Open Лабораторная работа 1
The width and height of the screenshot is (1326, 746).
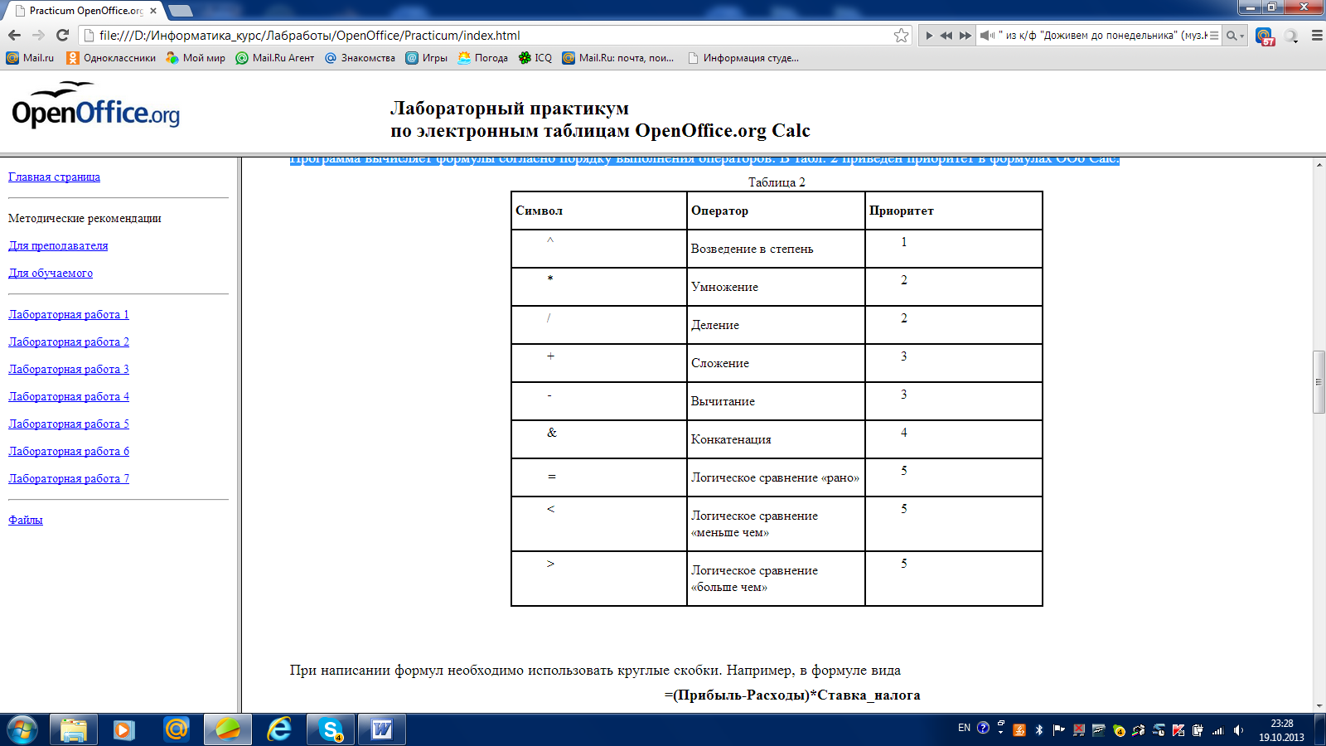(x=69, y=314)
